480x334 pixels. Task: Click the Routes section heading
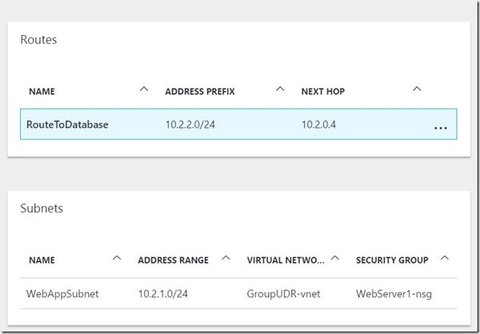[x=38, y=39]
